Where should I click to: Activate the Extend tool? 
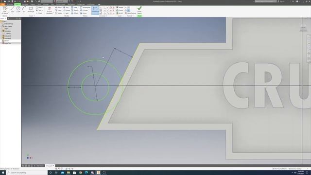click(x=67, y=10)
